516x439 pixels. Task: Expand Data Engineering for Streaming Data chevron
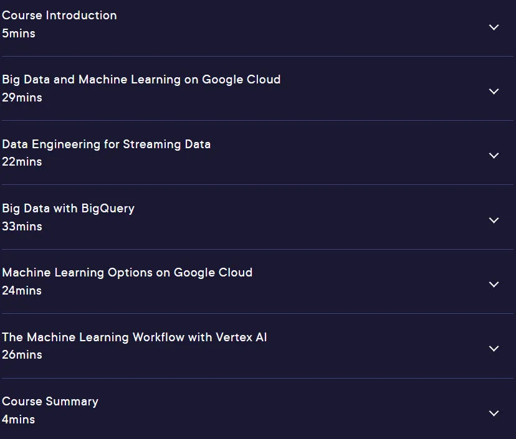[x=494, y=156]
